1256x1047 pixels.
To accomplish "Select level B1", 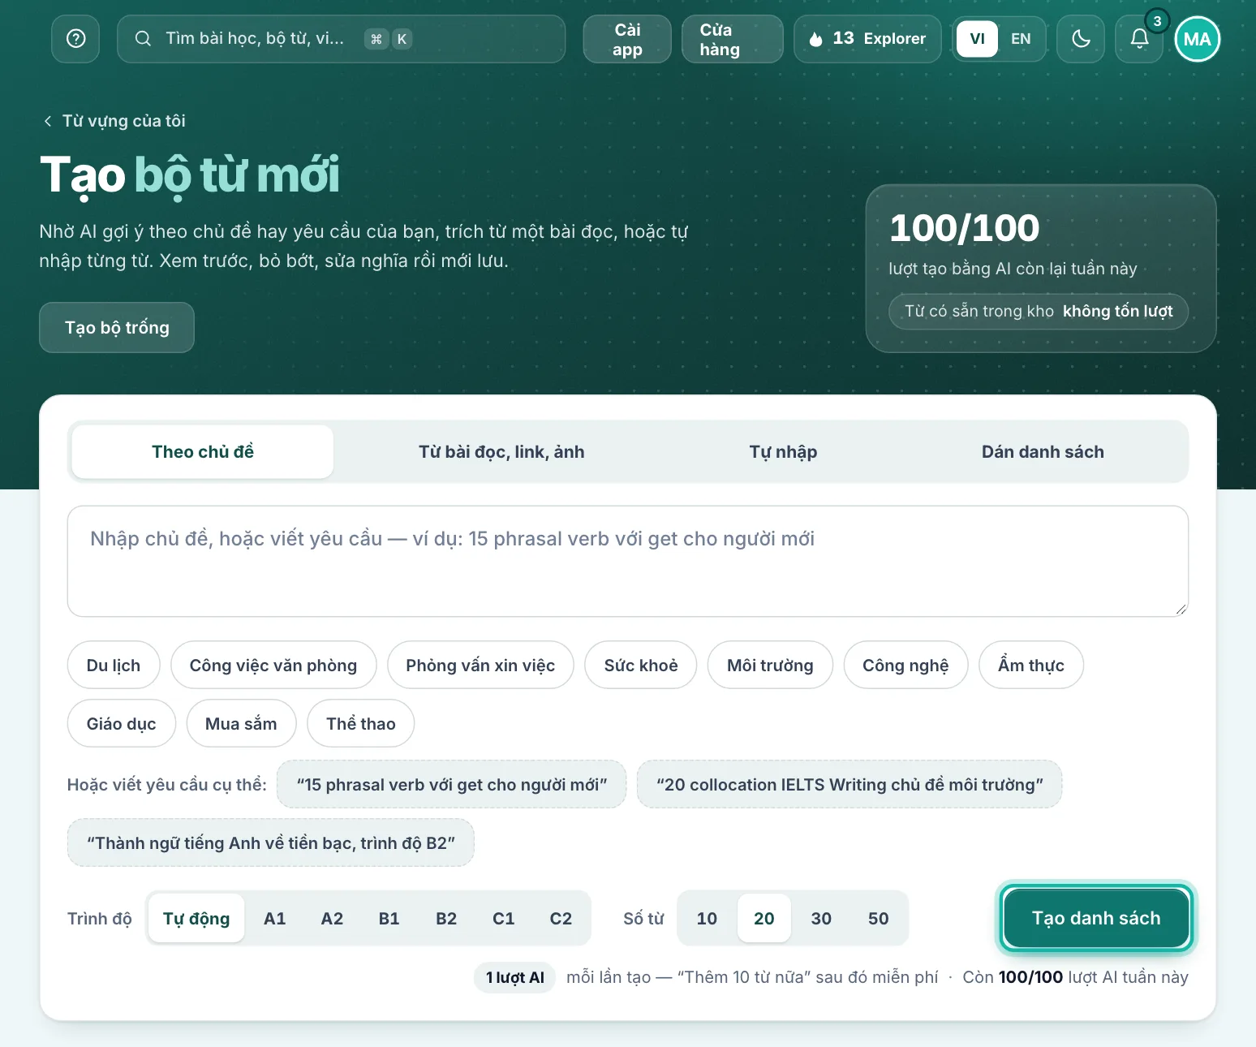I will click(389, 918).
